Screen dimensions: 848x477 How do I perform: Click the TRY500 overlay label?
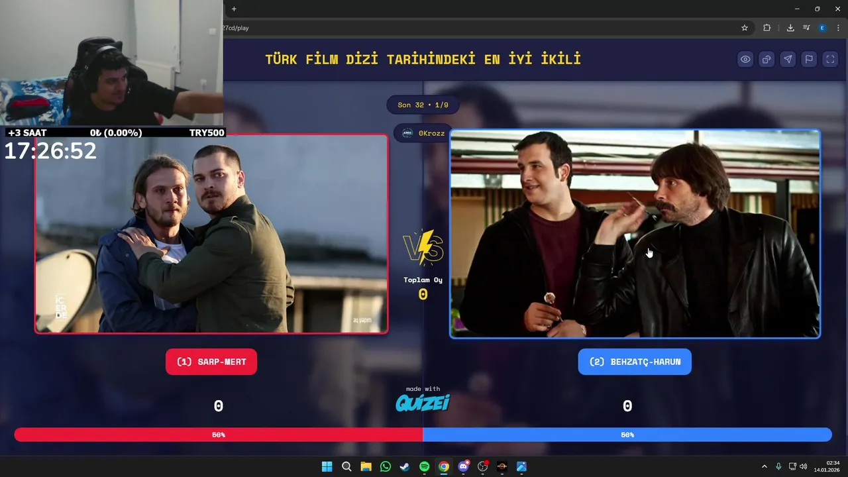[207, 132]
